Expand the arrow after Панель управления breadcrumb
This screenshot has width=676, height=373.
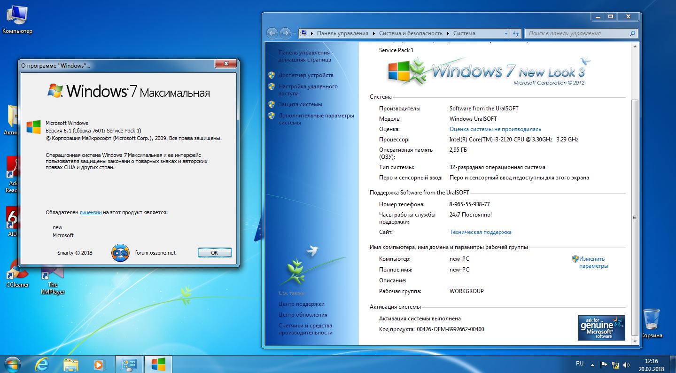coord(374,33)
